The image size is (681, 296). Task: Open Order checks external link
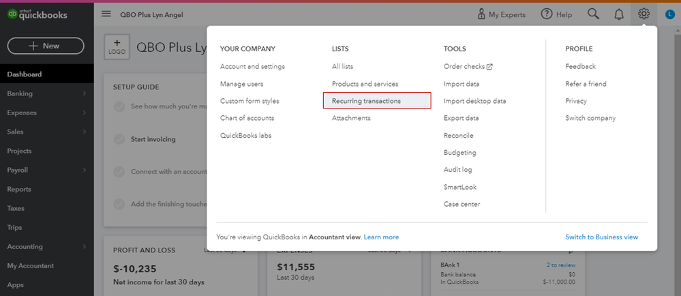click(x=468, y=67)
